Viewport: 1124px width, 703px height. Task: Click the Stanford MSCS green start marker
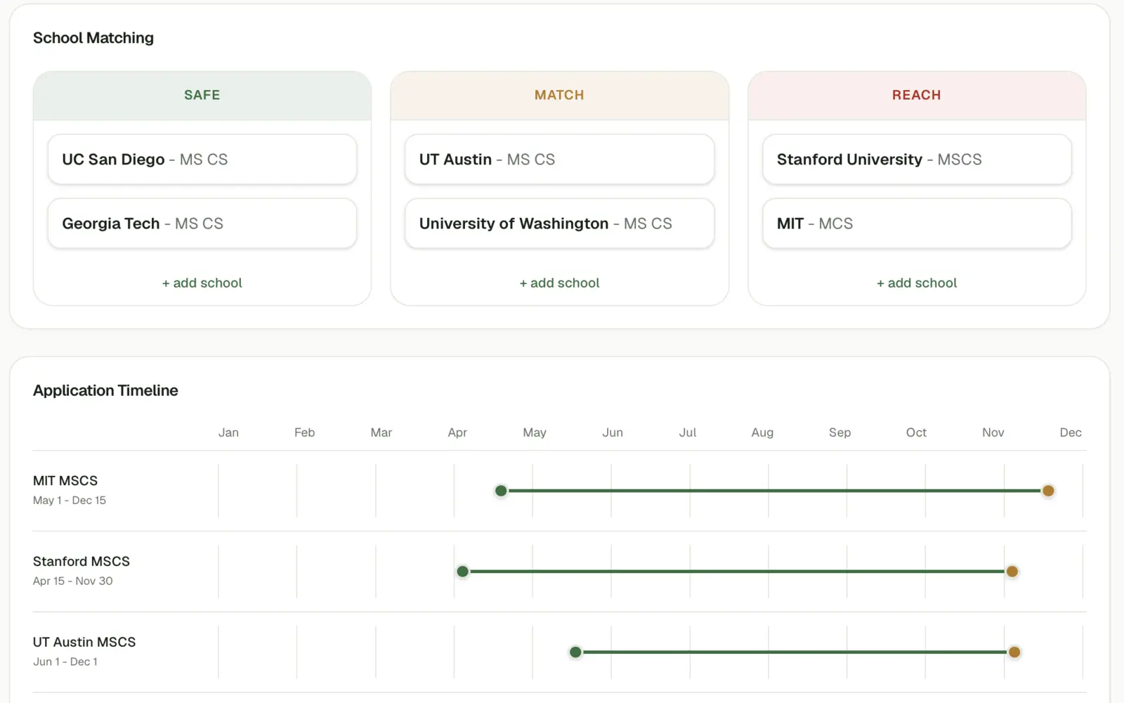point(462,572)
